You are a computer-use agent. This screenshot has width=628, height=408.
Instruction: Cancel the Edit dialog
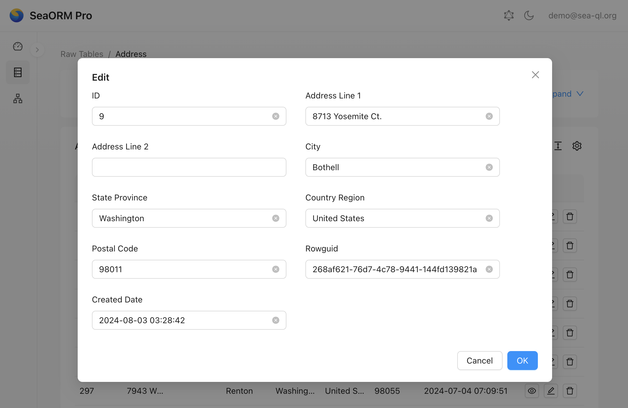[x=479, y=361]
